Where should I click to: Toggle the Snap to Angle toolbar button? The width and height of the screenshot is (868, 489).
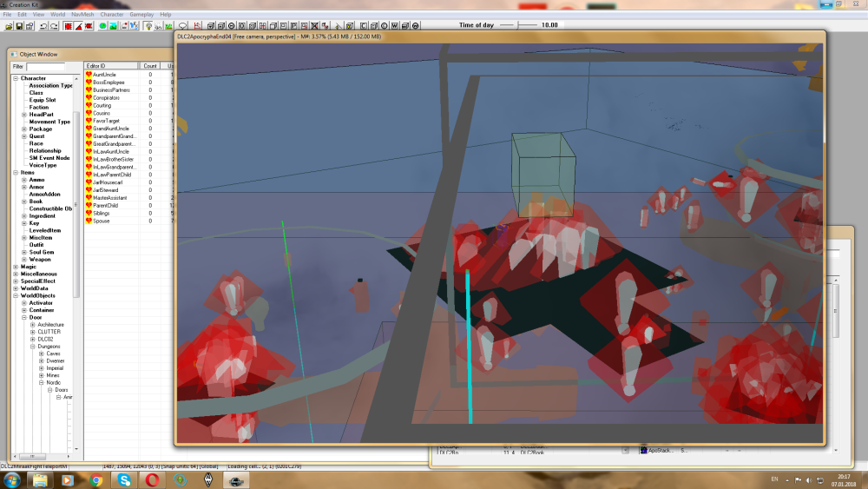pyautogui.click(x=79, y=26)
